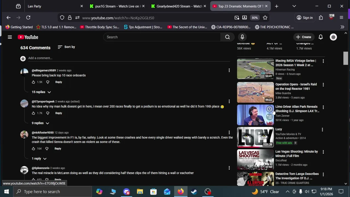Show site tracking protection shield info

[x=62, y=18]
